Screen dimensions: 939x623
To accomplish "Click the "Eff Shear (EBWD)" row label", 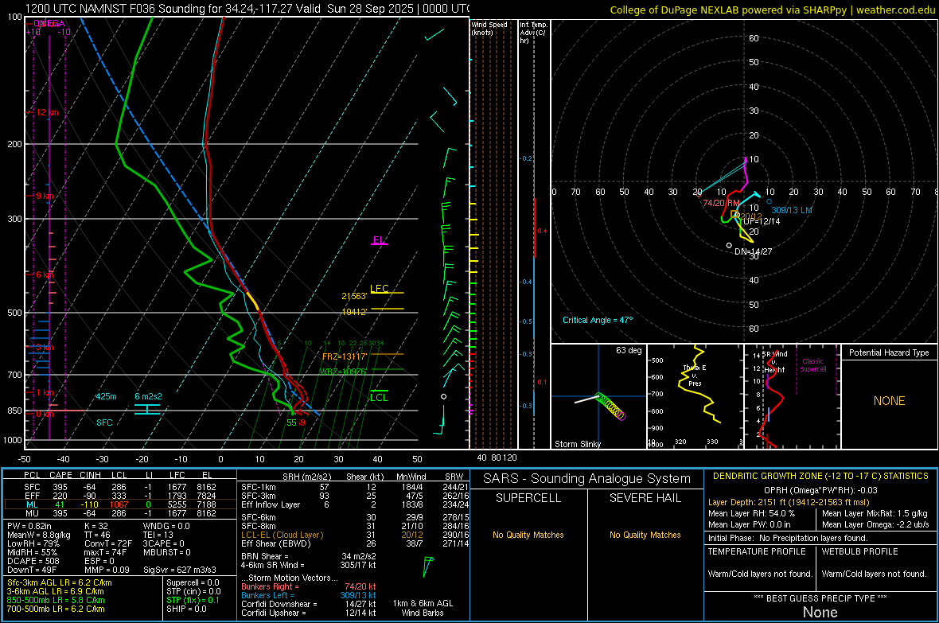I will [x=276, y=544].
